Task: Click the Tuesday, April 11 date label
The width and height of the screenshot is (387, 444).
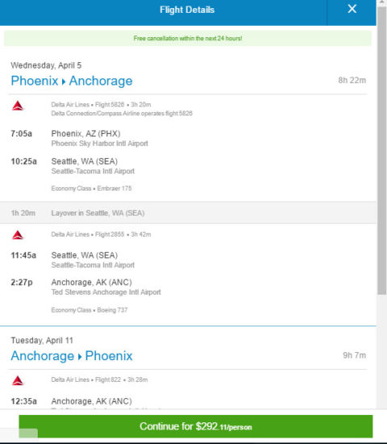Action: tap(42, 341)
